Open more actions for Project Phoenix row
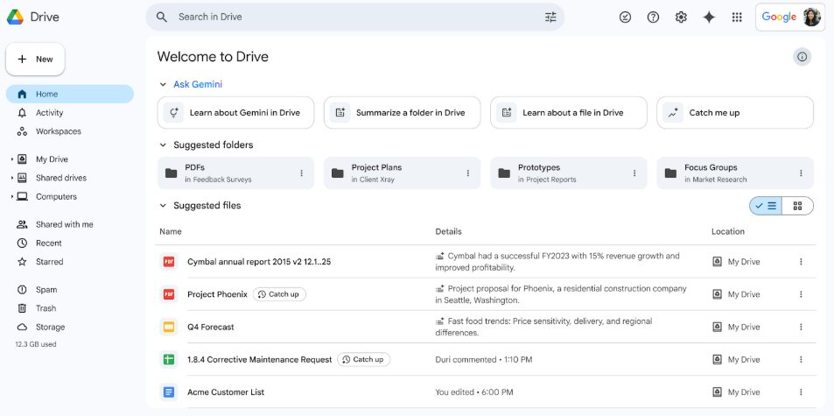Screen dimensions: 834x416 click(801, 294)
